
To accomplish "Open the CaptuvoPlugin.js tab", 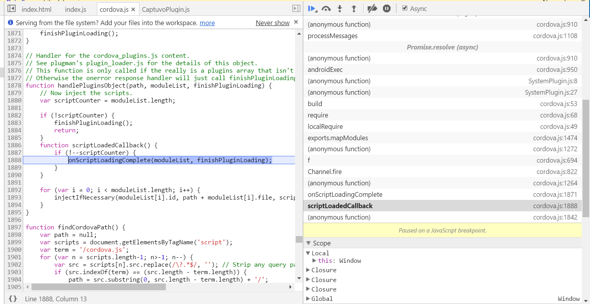I will click(x=166, y=9).
